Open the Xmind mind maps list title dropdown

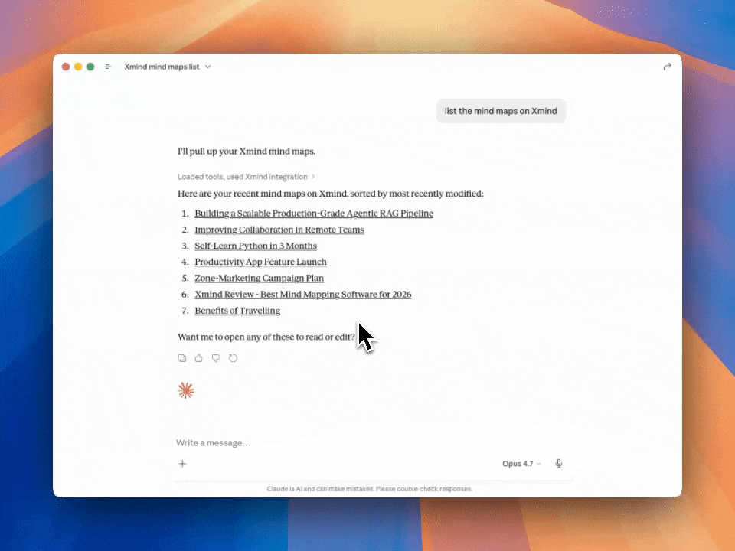click(x=168, y=67)
